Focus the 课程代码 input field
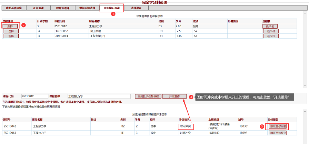309x144 pixels. point(34,96)
